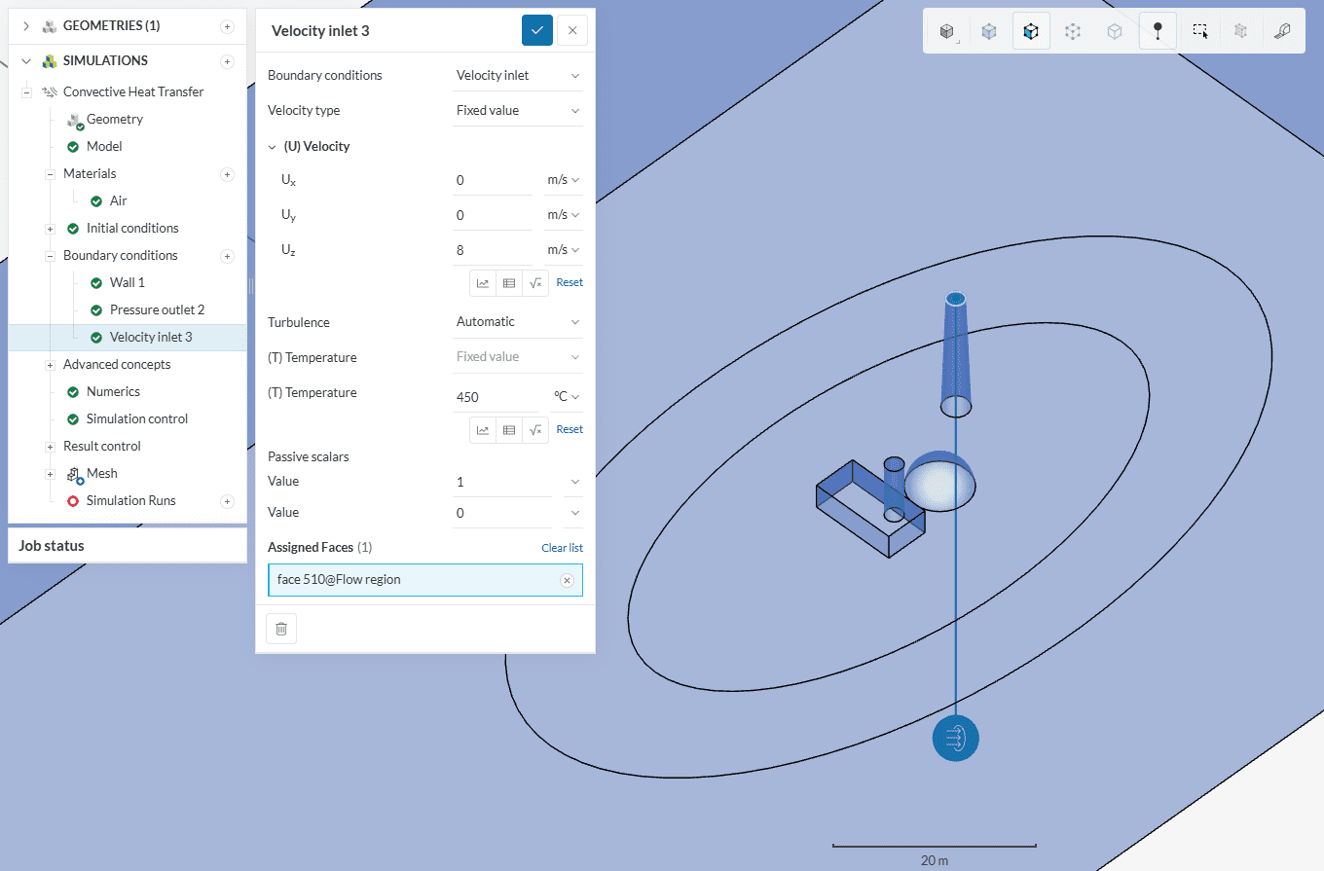Click Clear list for assigned faces
This screenshot has width=1324, height=871.
click(562, 548)
